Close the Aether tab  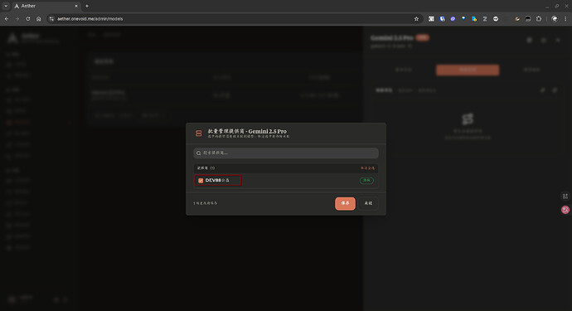[76, 6]
